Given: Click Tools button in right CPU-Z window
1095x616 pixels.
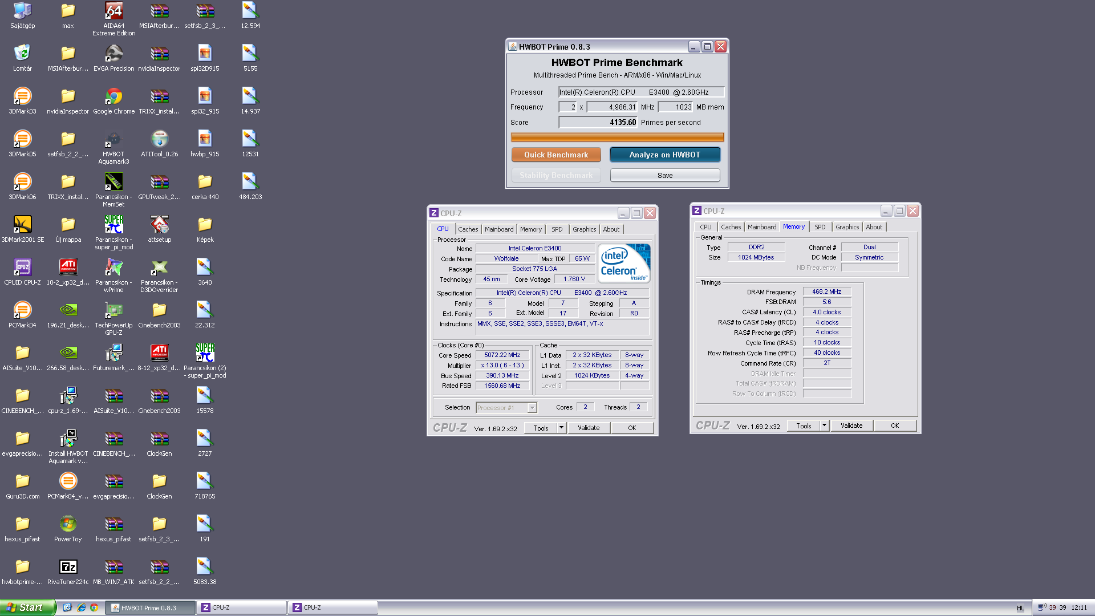Looking at the screenshot, I should click(x=804, y=425).
